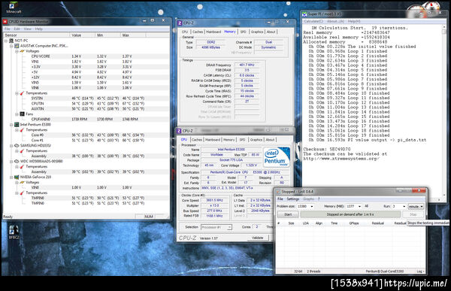This screenshot has height=291, width=451.
Task: Click the Max column header in HWMonitor
Action: 133,35
